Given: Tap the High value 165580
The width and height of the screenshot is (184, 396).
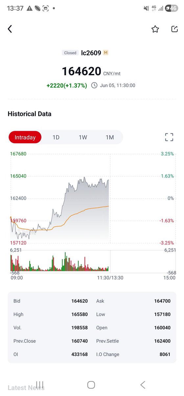Looking at the screenshot, I should (80, 314).
